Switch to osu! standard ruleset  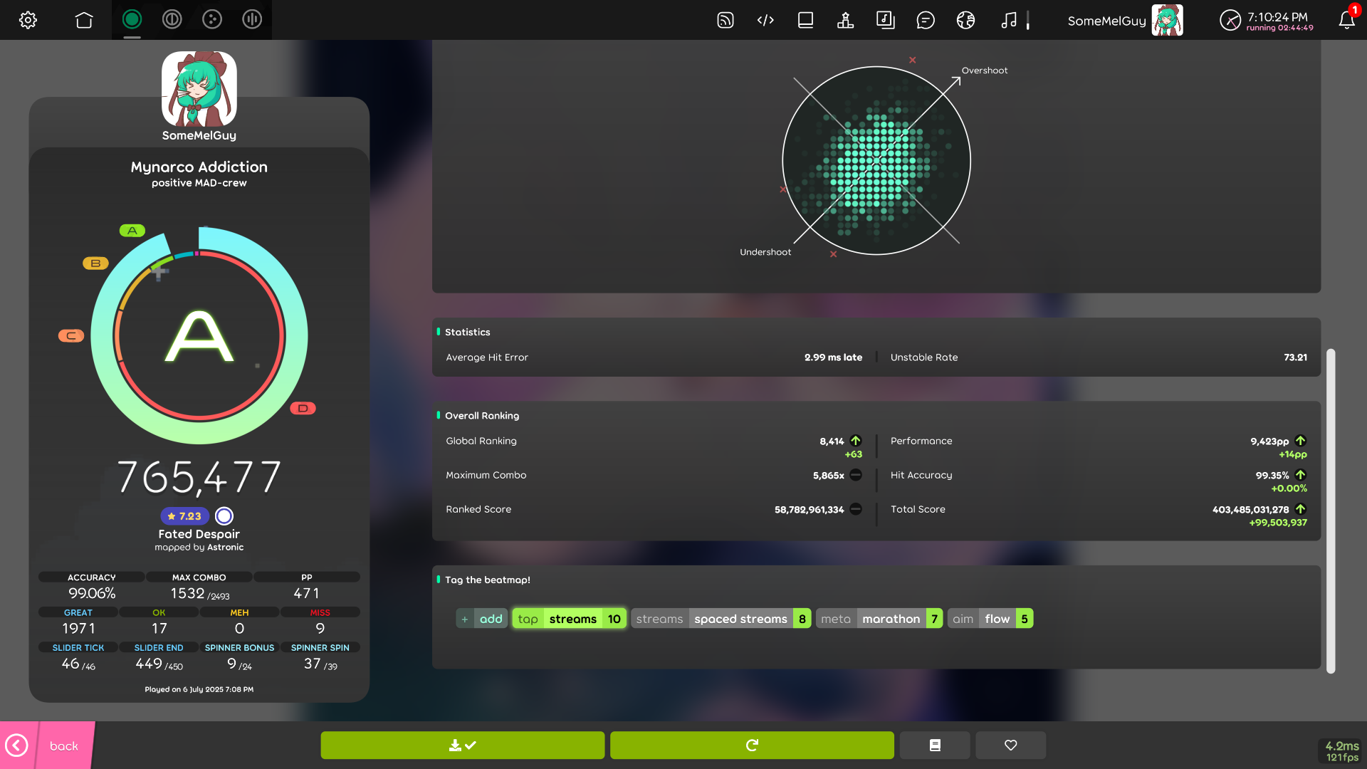pos(132,20)
